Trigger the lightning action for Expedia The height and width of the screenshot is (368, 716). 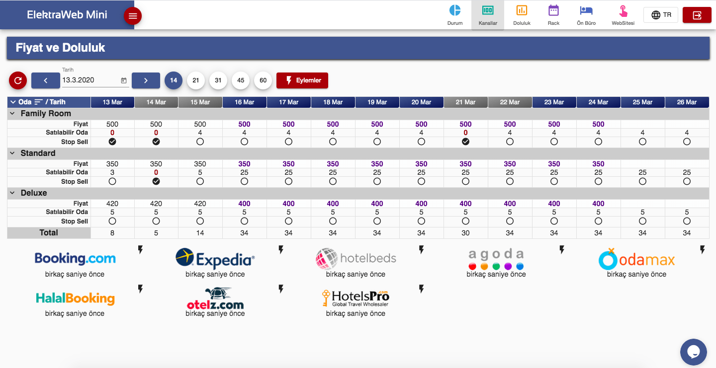(x=281, y=249)
